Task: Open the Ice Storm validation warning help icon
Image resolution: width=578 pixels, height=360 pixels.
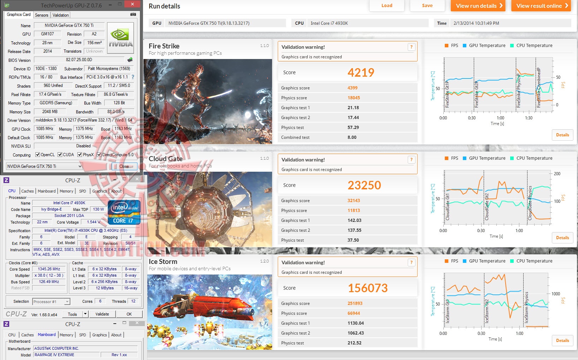Action: coord(411,262)
